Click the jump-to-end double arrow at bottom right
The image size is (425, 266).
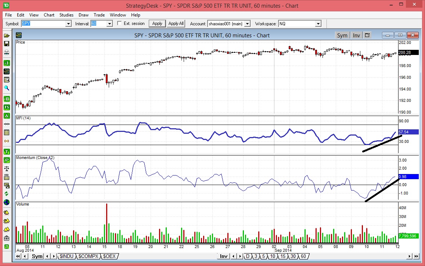pyautogui.click(x=417, y=256)
